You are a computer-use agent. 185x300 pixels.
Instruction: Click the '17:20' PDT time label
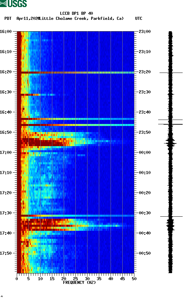[x=6, y=193]
